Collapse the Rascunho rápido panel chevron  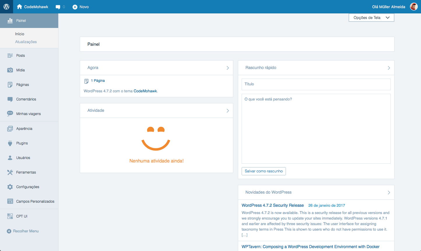point(389,68)
